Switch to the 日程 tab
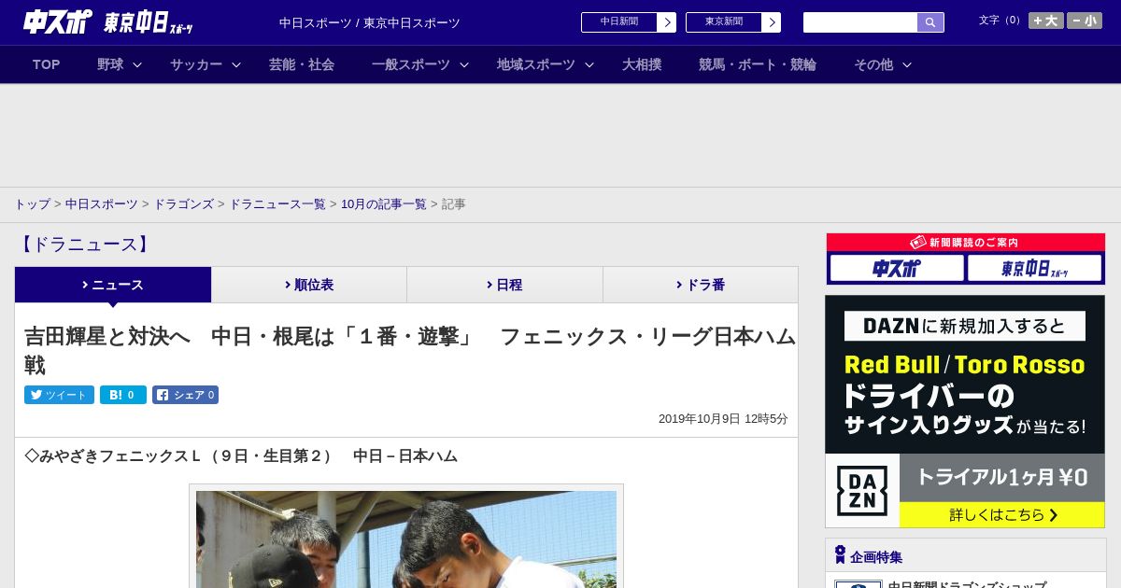Viewport: 1121px width, 588px height. point(504,285)
